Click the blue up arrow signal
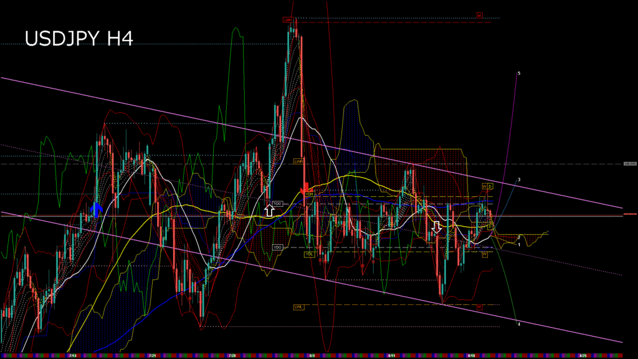 (97, 208)
